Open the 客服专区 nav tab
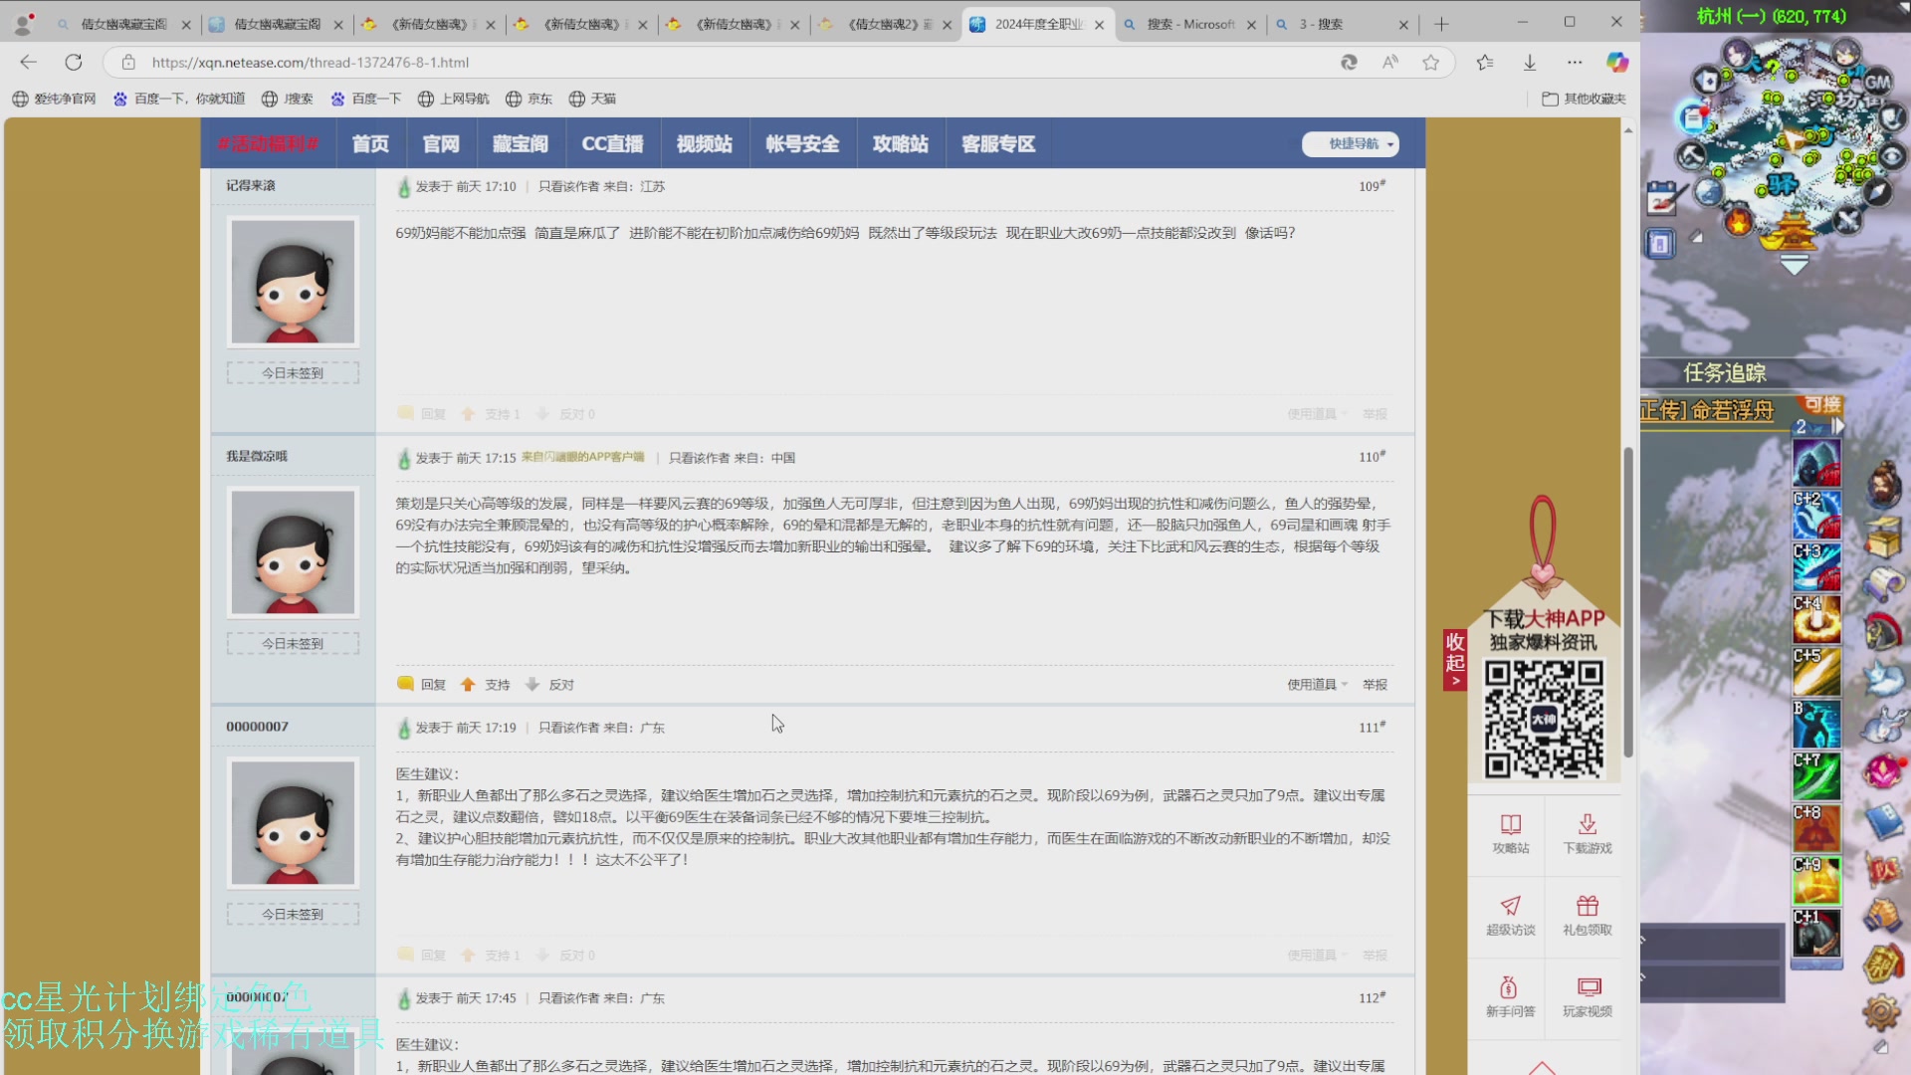1911x1075 pixels. [x=998, y=144]
